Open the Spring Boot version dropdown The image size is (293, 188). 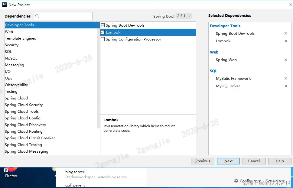(184, 16)
